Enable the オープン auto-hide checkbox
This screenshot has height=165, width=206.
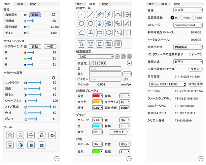click(x=190, y=54)
